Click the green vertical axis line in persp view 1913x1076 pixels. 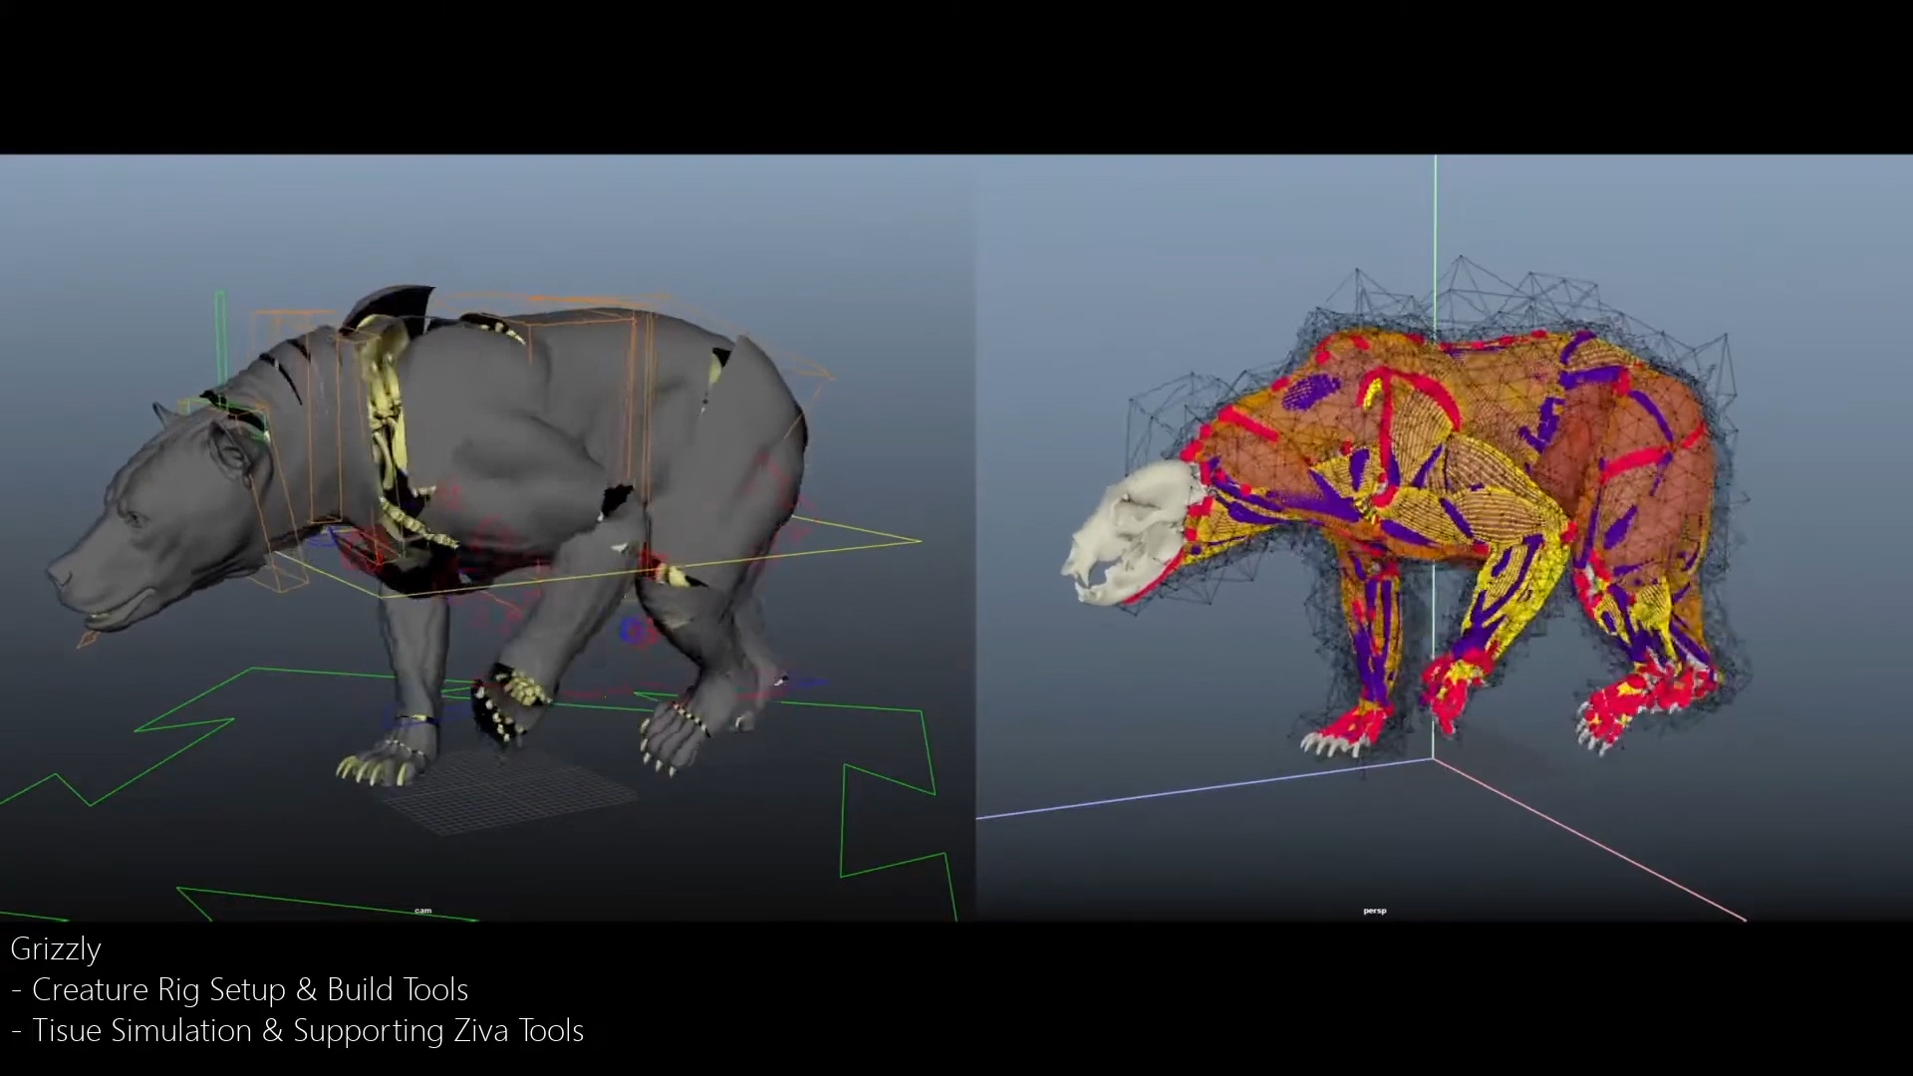point(1436,219)
